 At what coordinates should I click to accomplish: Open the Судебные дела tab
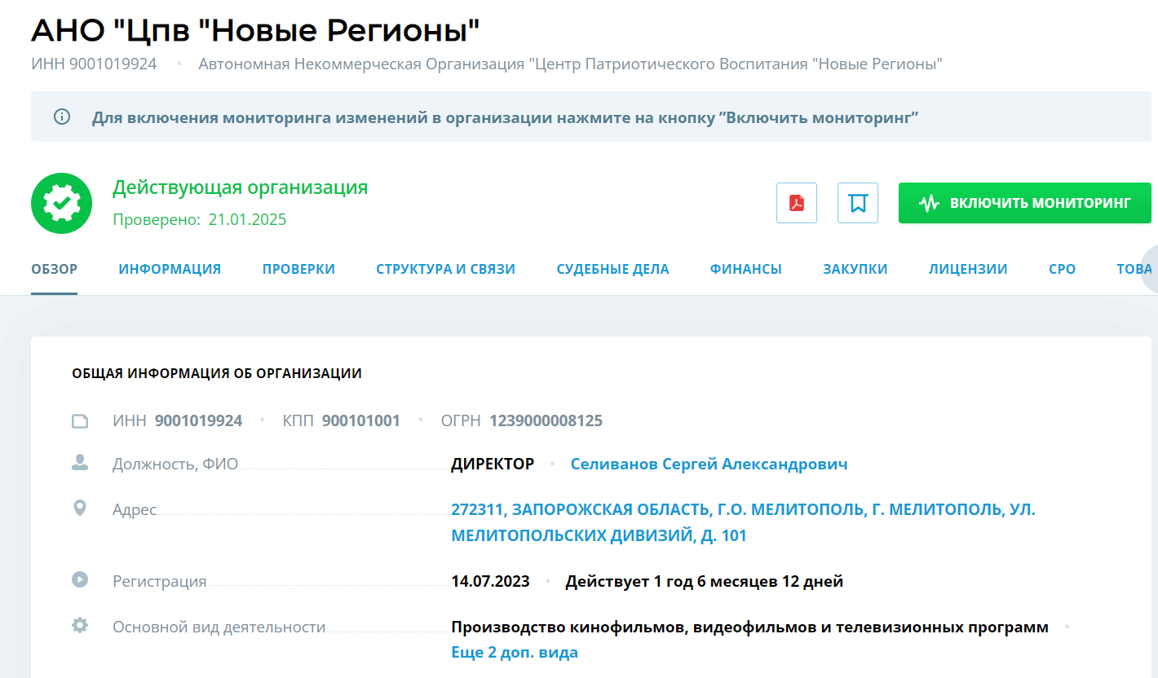612,269
